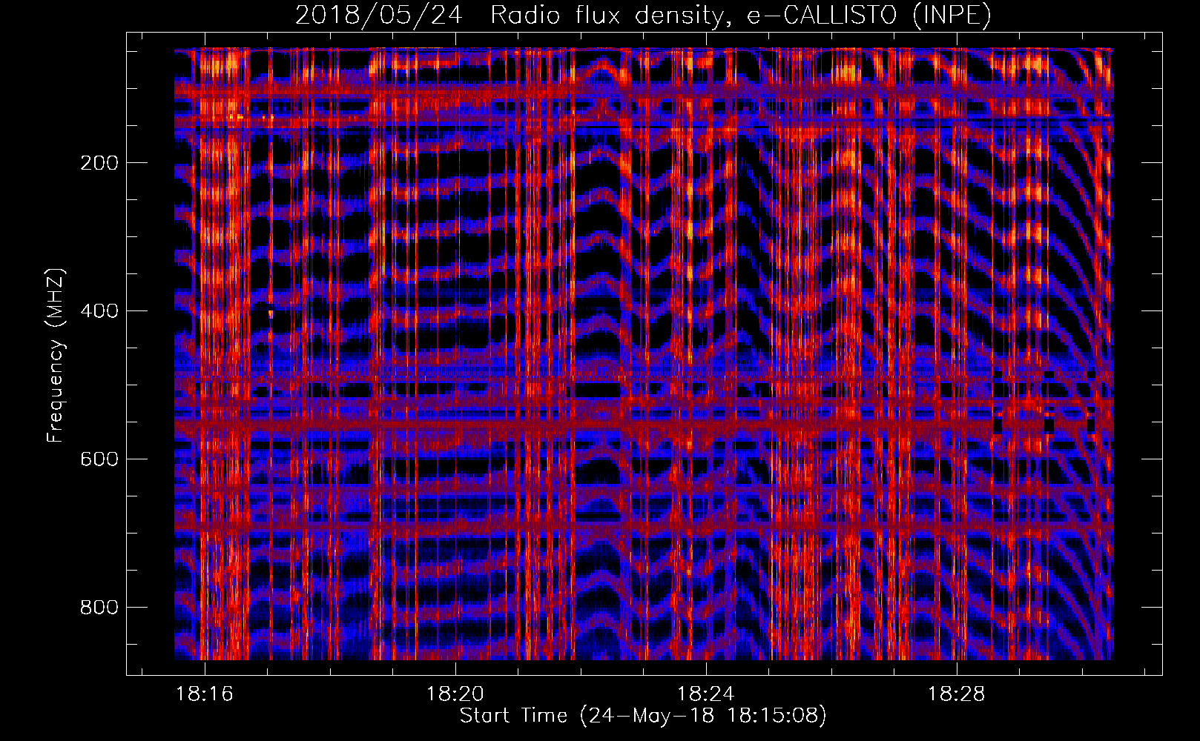Image resolution: width=1200 pixels, height=741 pixels.
Task: Click the 200 frequency tick label
Action: [99, 163]
